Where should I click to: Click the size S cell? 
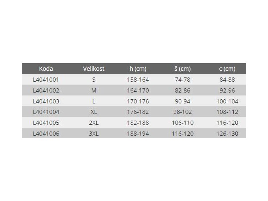pyautogui.click(x=94, y=80)
